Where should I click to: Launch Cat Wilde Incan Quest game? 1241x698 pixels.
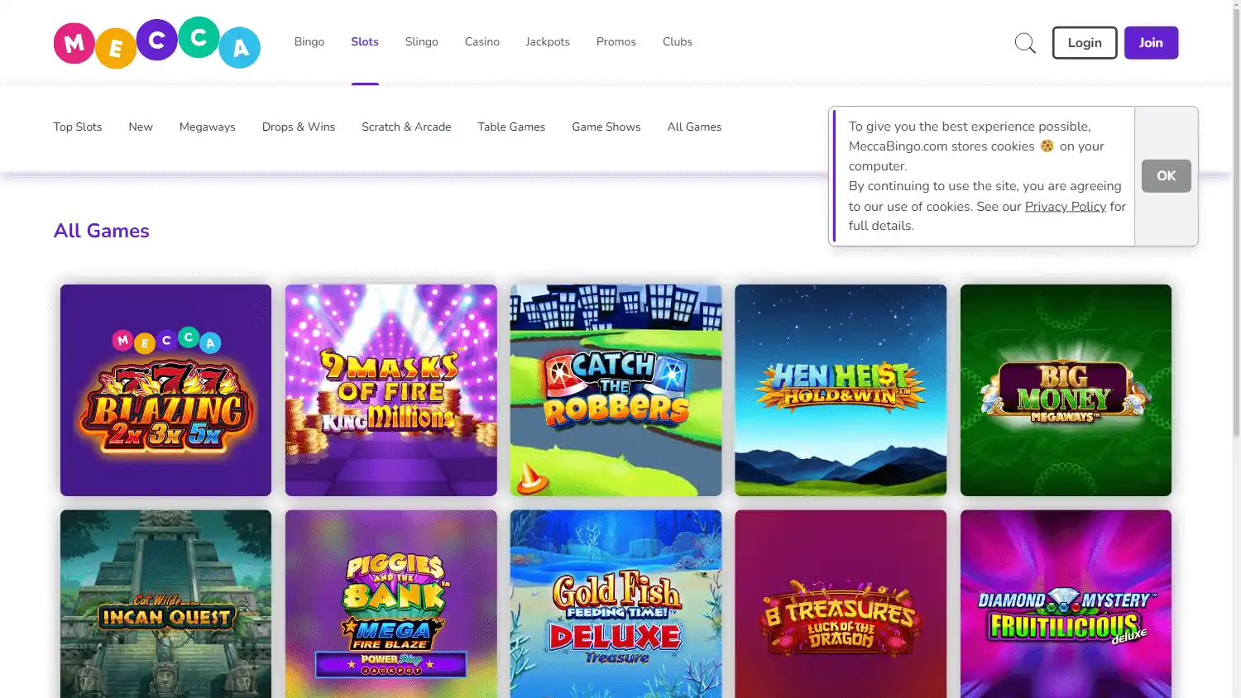click(x=165, y=604)
